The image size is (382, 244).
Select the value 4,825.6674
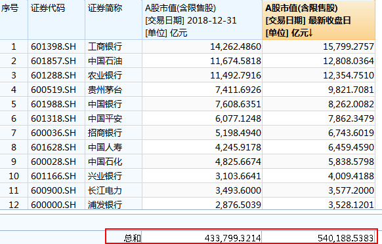tap(238, 162)
